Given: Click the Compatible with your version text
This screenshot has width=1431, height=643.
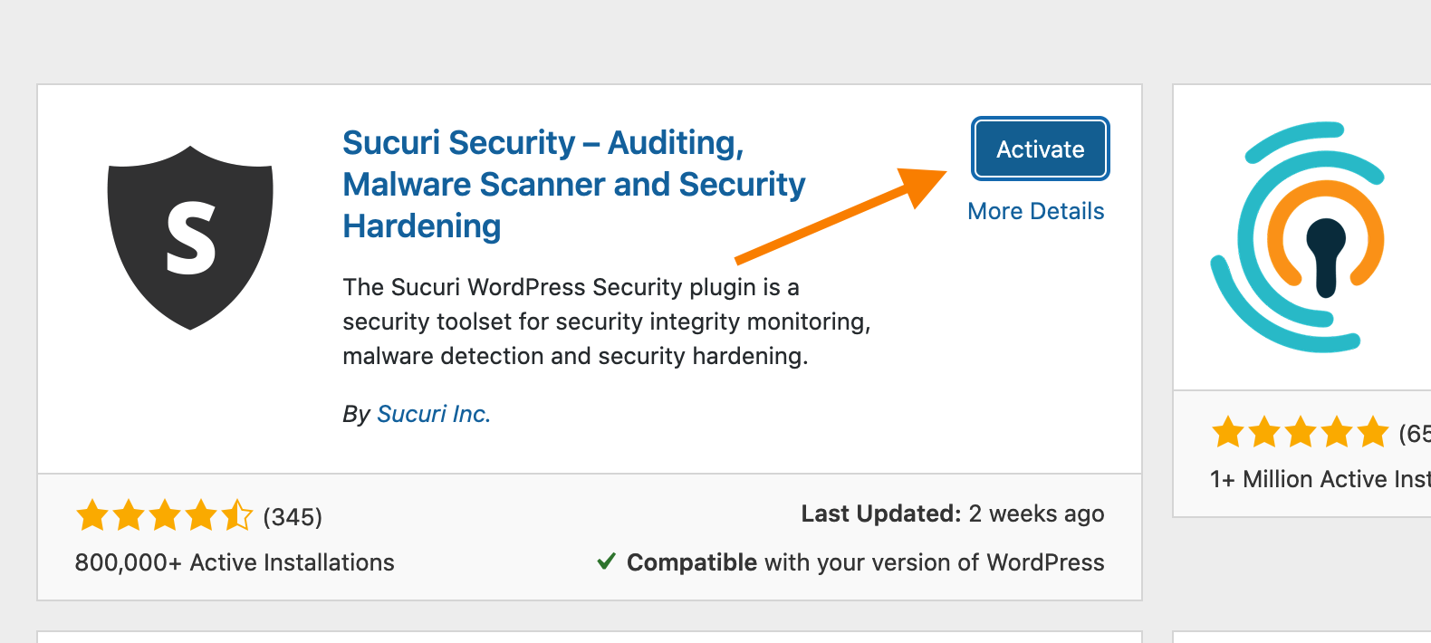Looking at the screenshot, I should [865, 562].
